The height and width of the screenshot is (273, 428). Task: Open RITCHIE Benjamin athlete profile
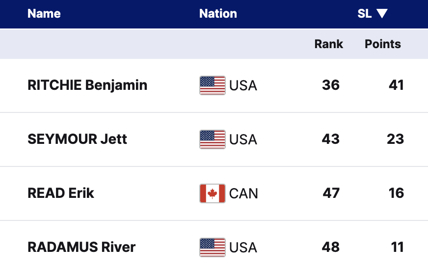87,85
